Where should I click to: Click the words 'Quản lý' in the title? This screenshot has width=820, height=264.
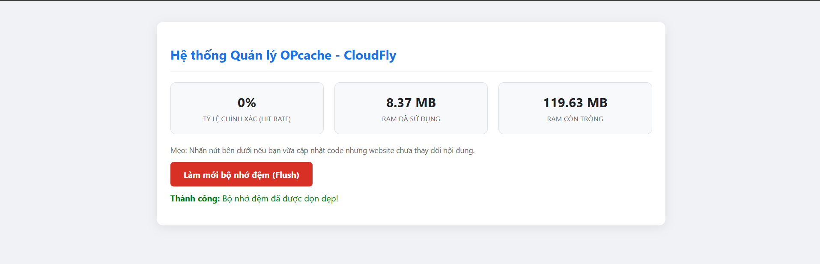pyautogui.click(x=253, y=55)
